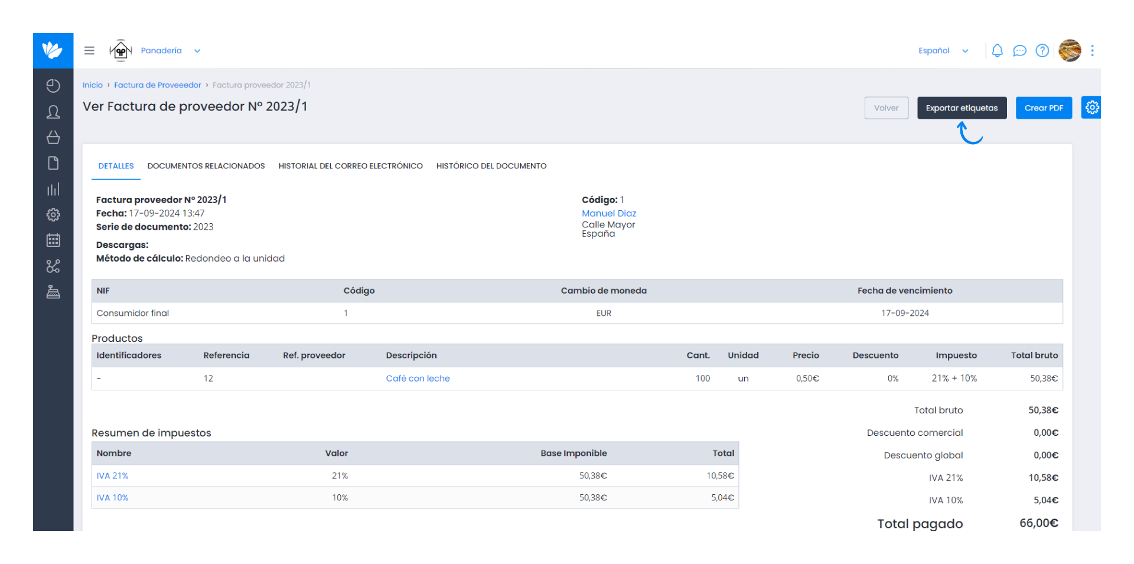Click the Base Imponible column header
Viewport: 1134px width, 564px height.
point(573,454)
